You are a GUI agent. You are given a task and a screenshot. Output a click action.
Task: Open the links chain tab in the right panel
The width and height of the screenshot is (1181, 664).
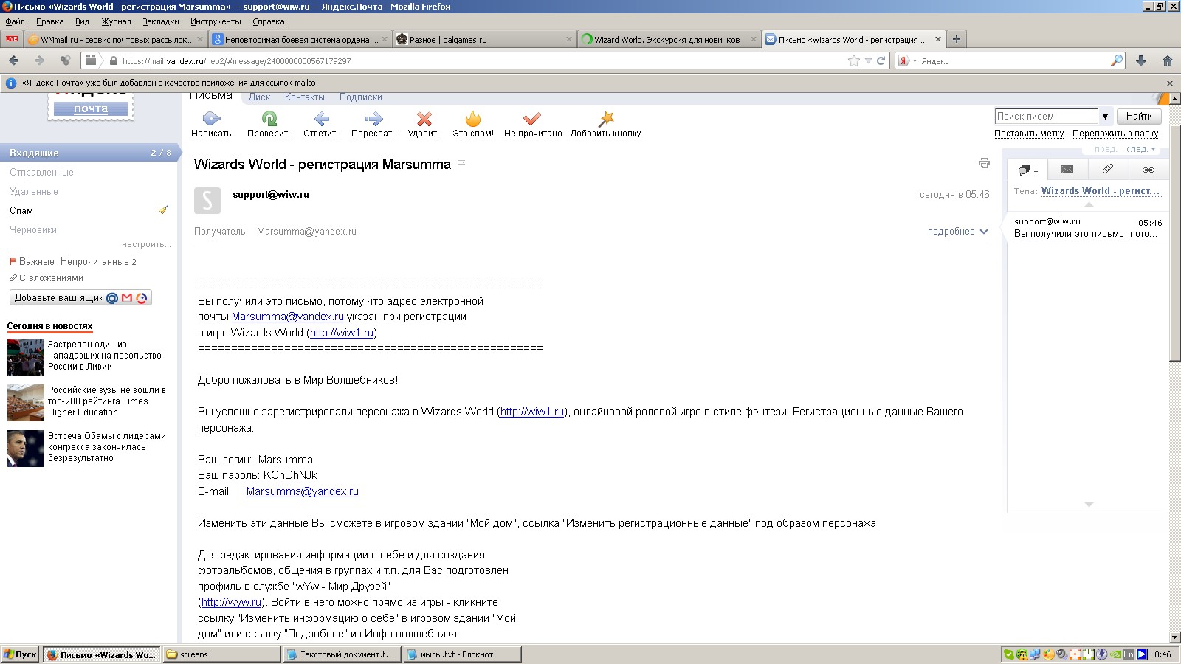pyautogui.click(x=1148, y=170)
